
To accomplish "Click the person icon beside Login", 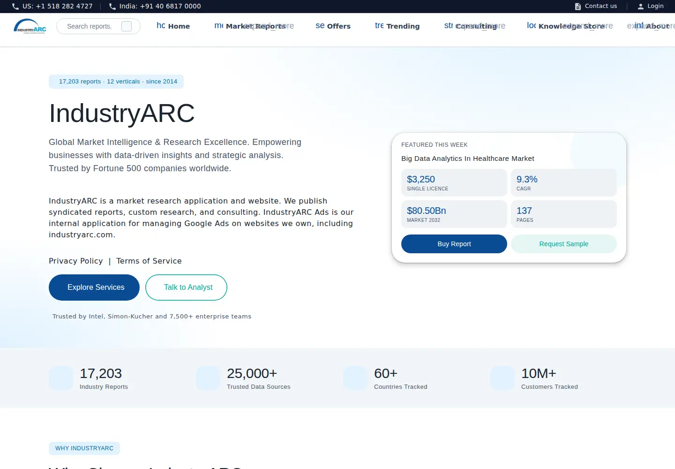I will 641,7.
